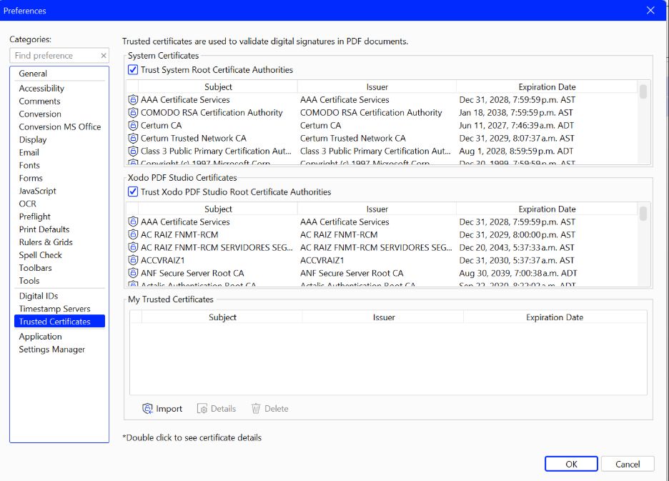The image size is (669, 481).
Task: Click the Import certificate icon
Action: [x=147, y=409]
